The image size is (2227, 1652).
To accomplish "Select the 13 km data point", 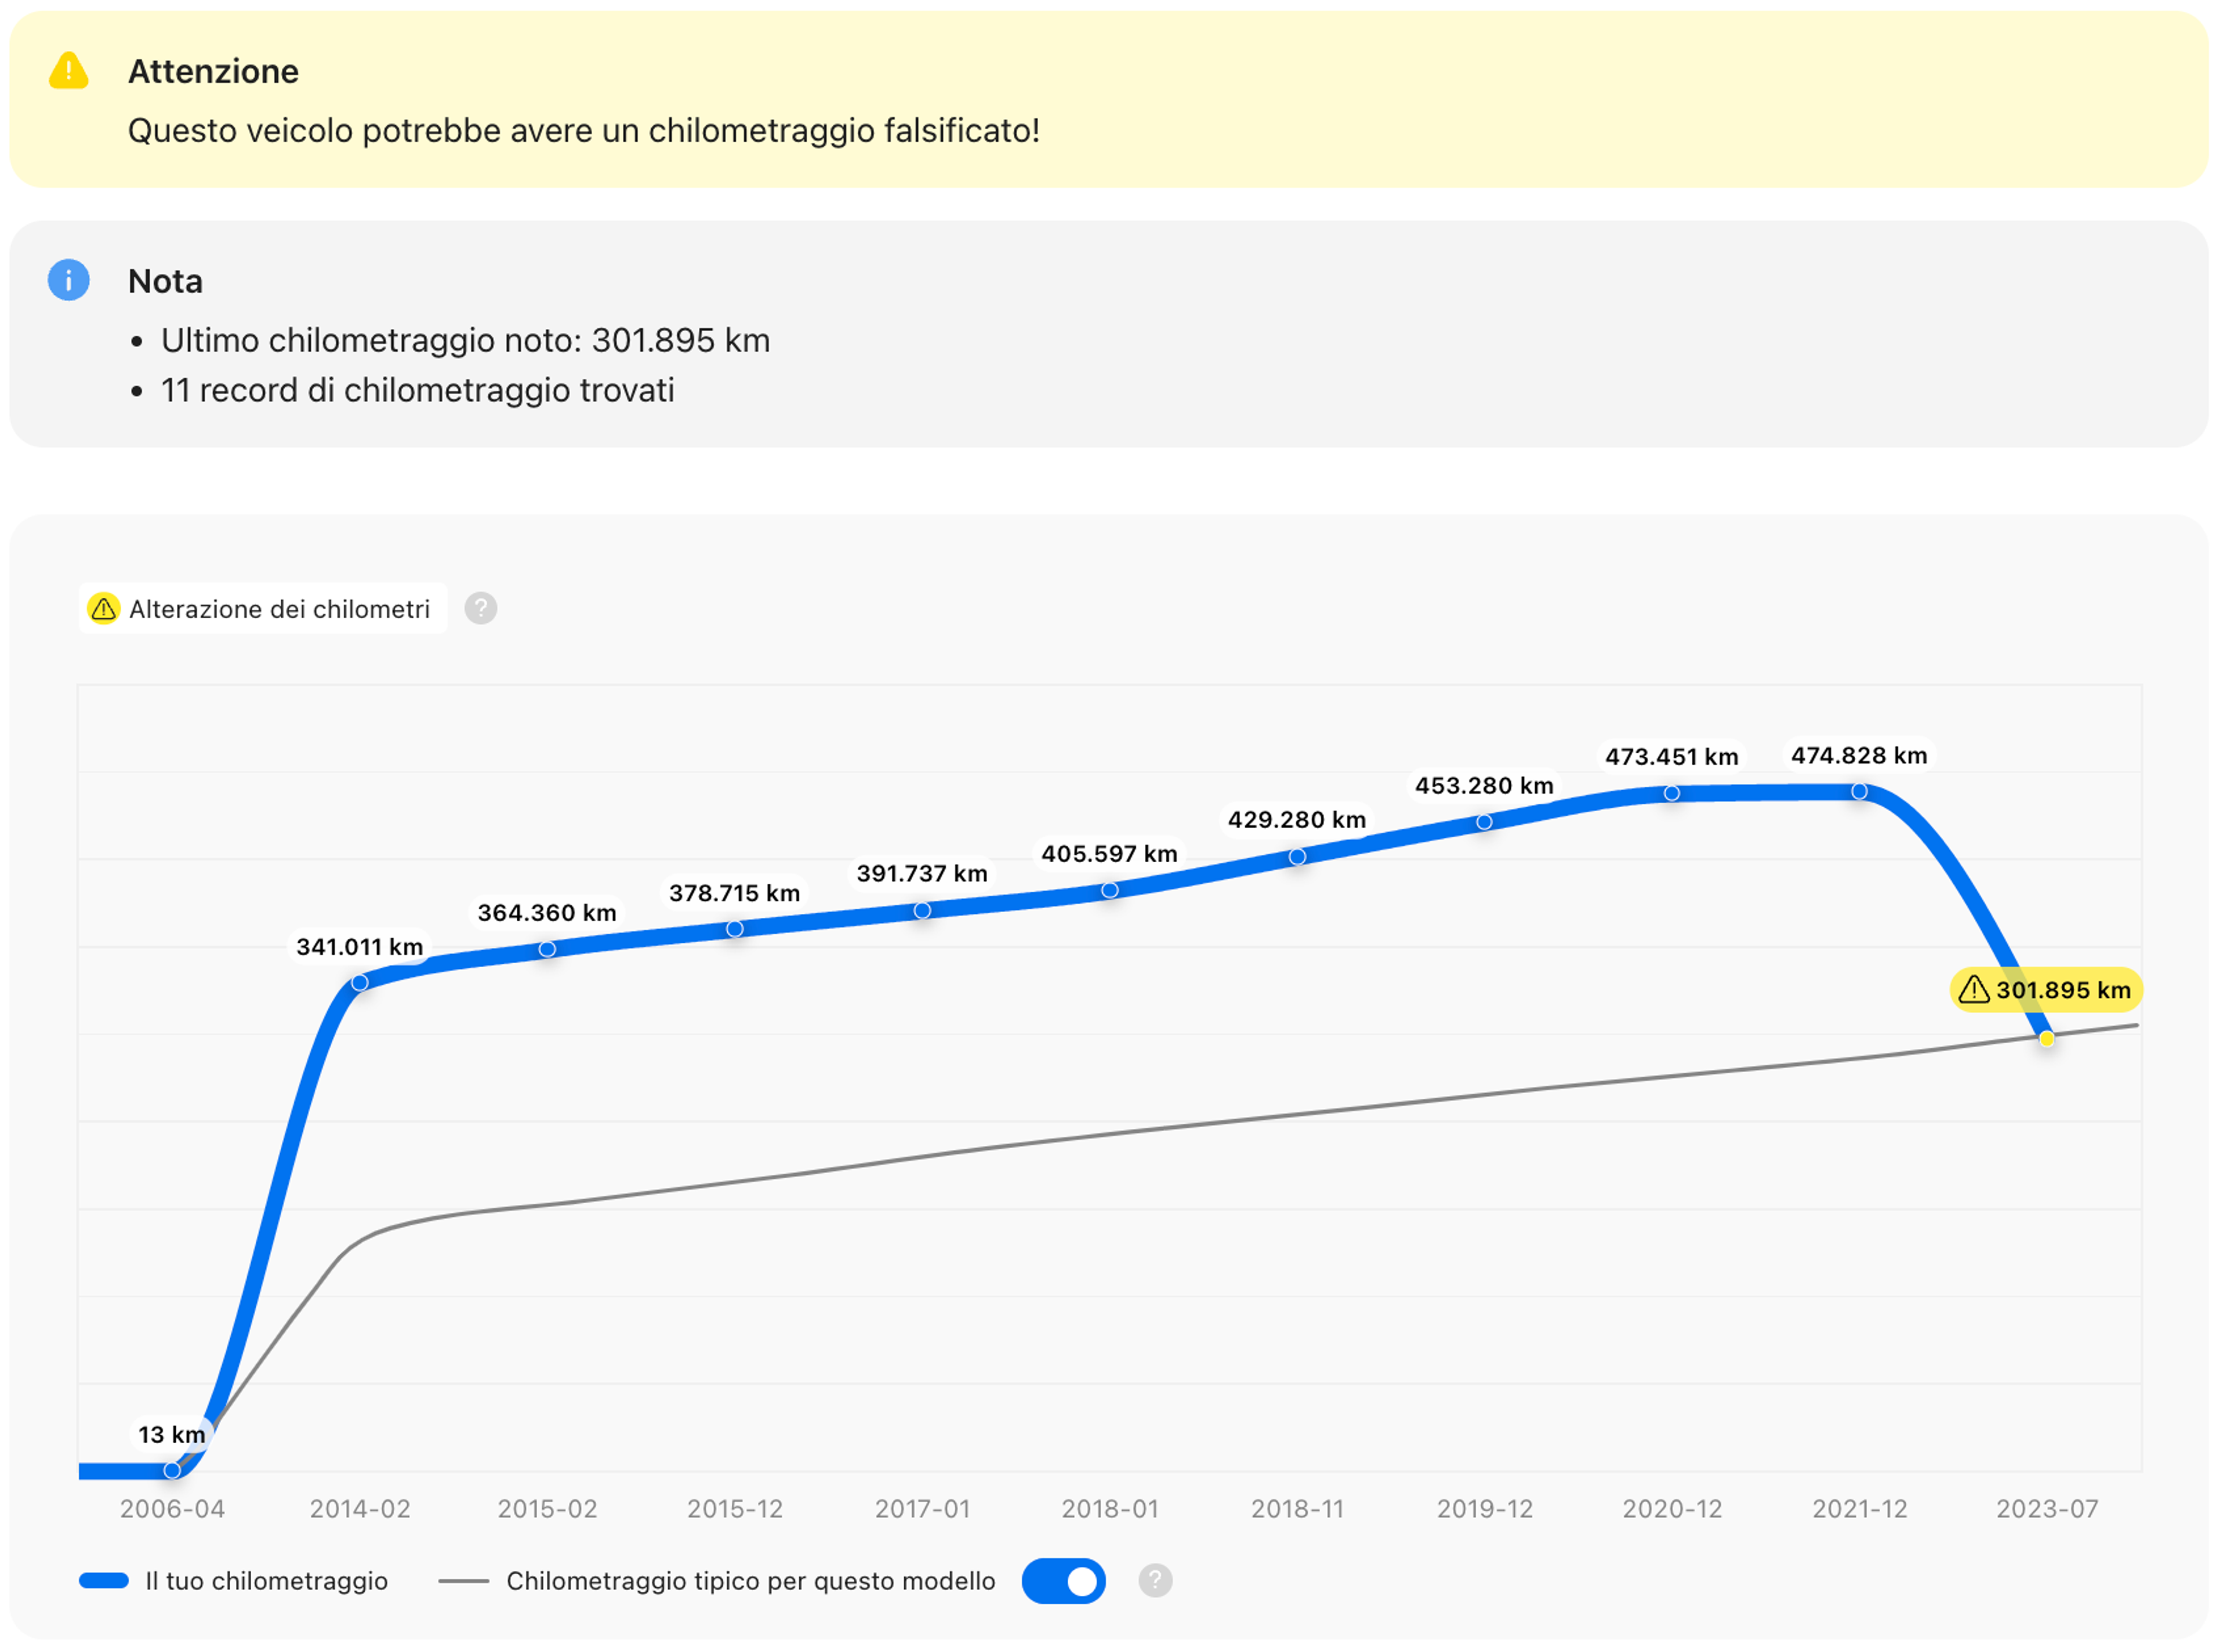I will pyautogui.click(x=172, y=1471).
